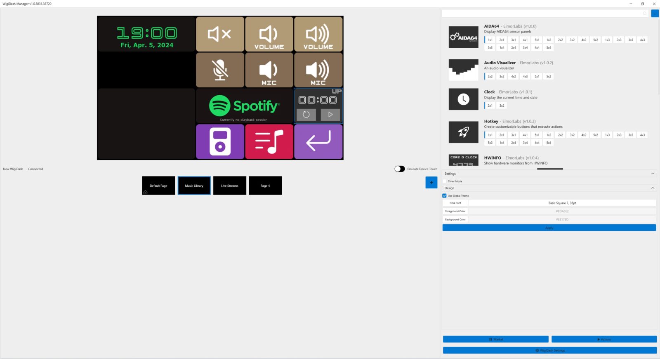Open the Default Page tab

(x=158, y=185)
